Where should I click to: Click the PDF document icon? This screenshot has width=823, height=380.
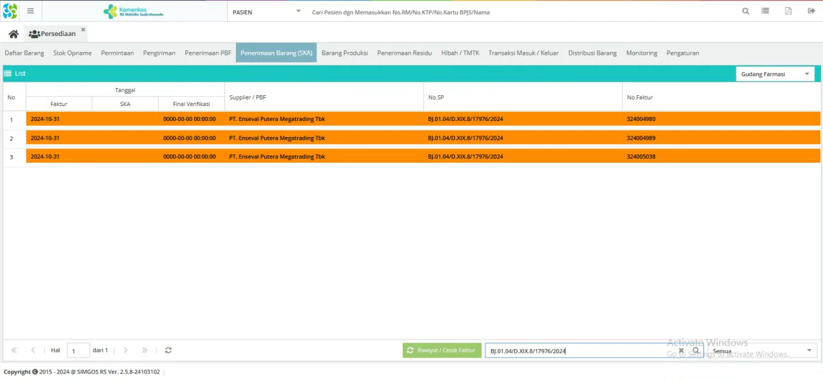tap(788, 11)
